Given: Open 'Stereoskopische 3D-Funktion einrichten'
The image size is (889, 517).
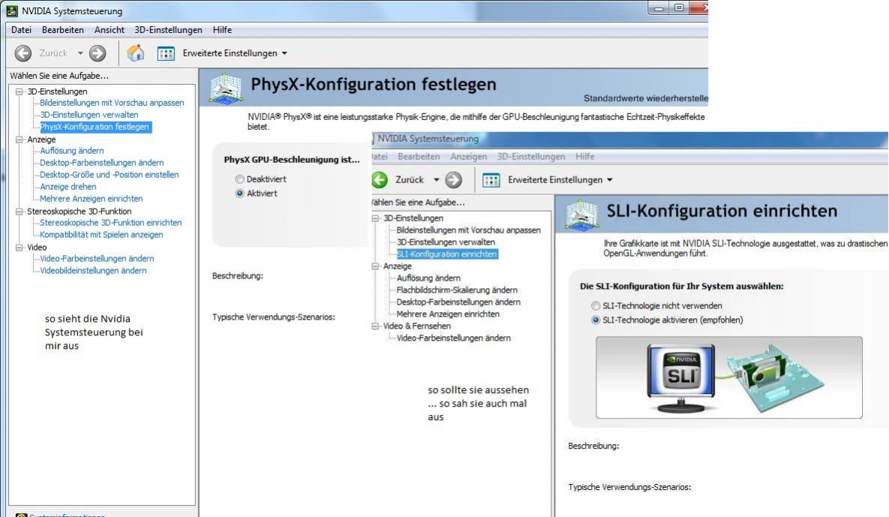Looking at the screenshot, I should [x=111, y=223].
